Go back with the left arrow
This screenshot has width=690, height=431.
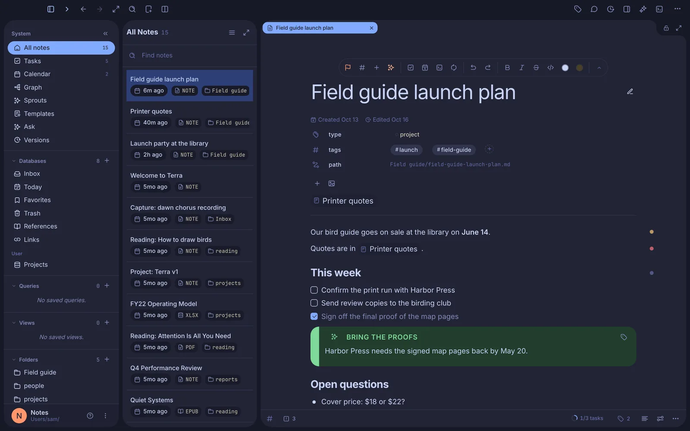tap(83, 9)
